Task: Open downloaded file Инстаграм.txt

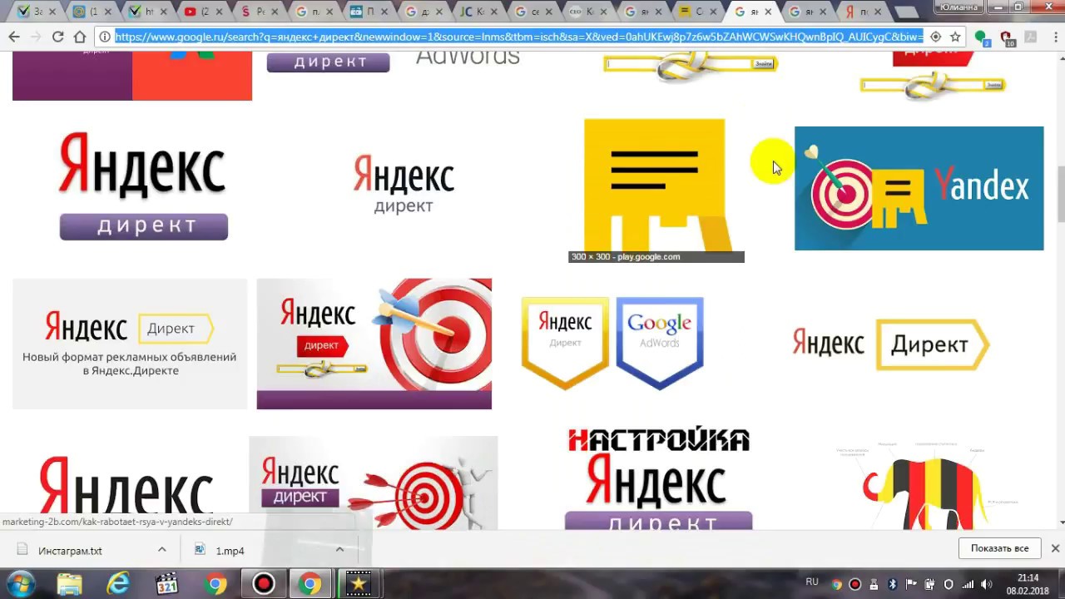Action: click(70, 551)
